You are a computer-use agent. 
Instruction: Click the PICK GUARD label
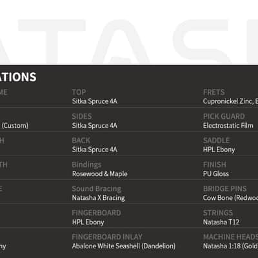point(224,116)
